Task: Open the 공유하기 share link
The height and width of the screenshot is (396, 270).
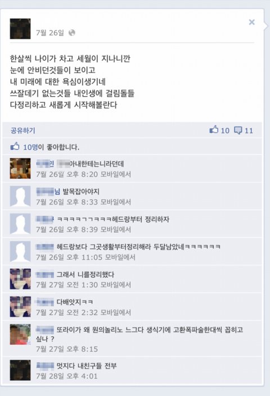Action: pyautogui.click(x=22, y=130)
